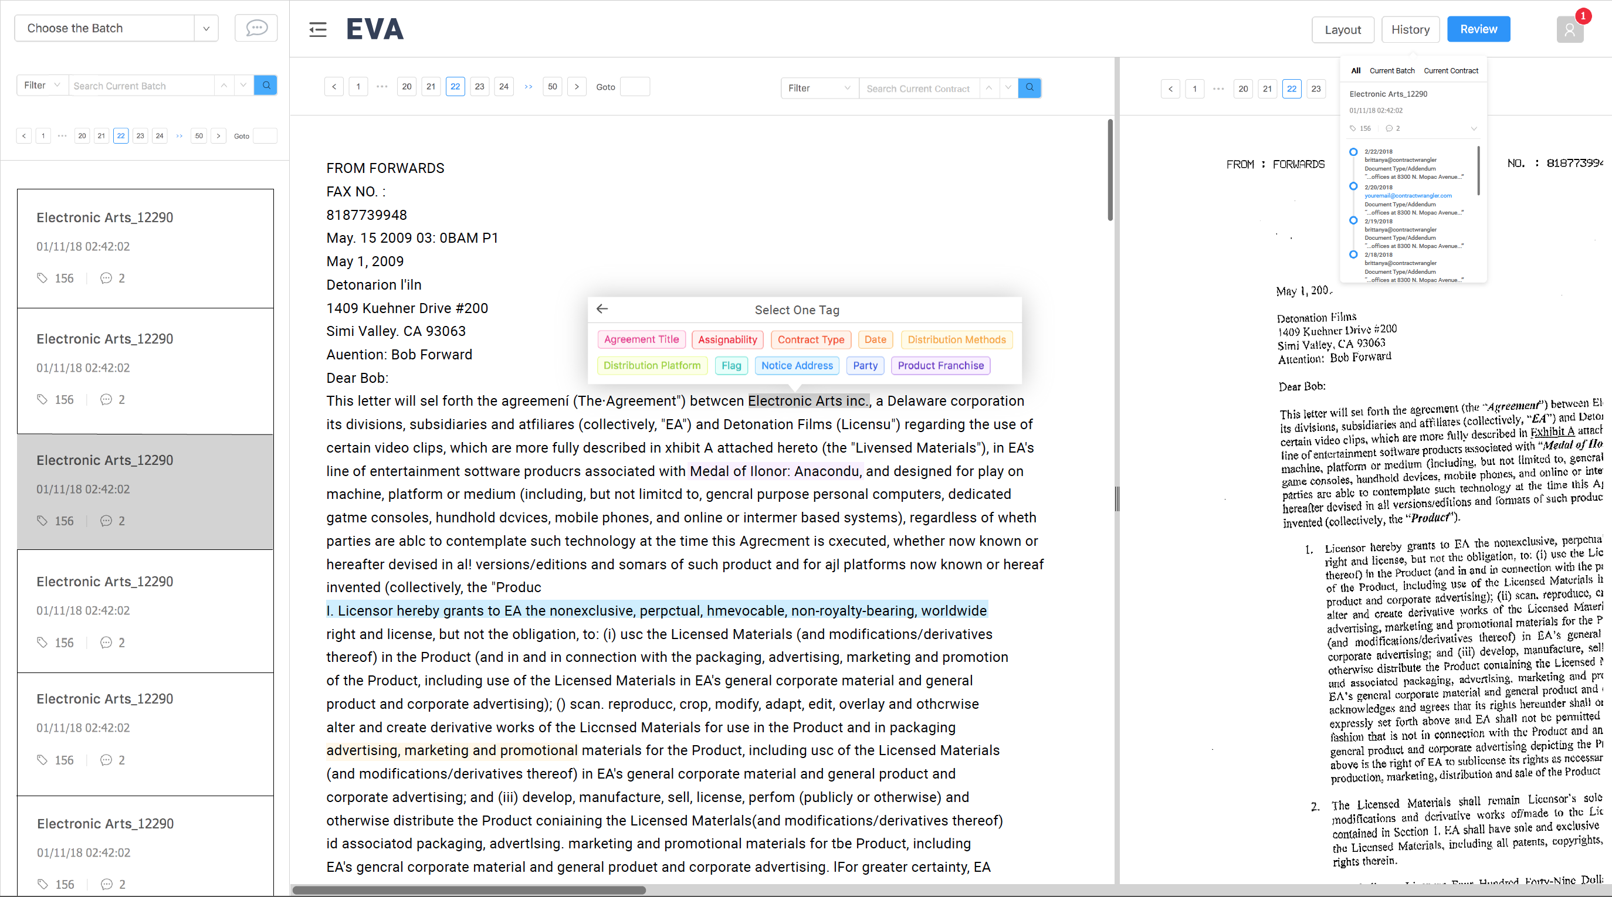Go to previous page in right pane pagination

1170,89
